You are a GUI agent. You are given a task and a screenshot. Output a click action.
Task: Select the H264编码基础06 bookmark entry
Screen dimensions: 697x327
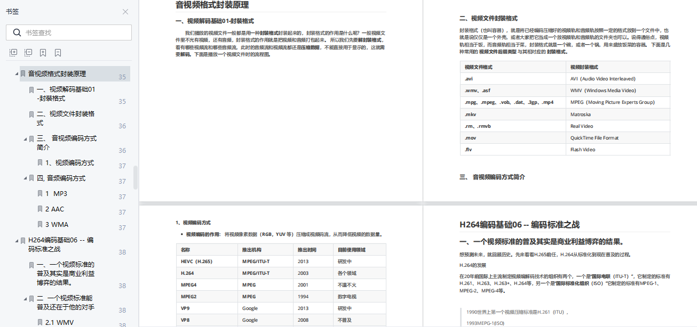[61, 244]
